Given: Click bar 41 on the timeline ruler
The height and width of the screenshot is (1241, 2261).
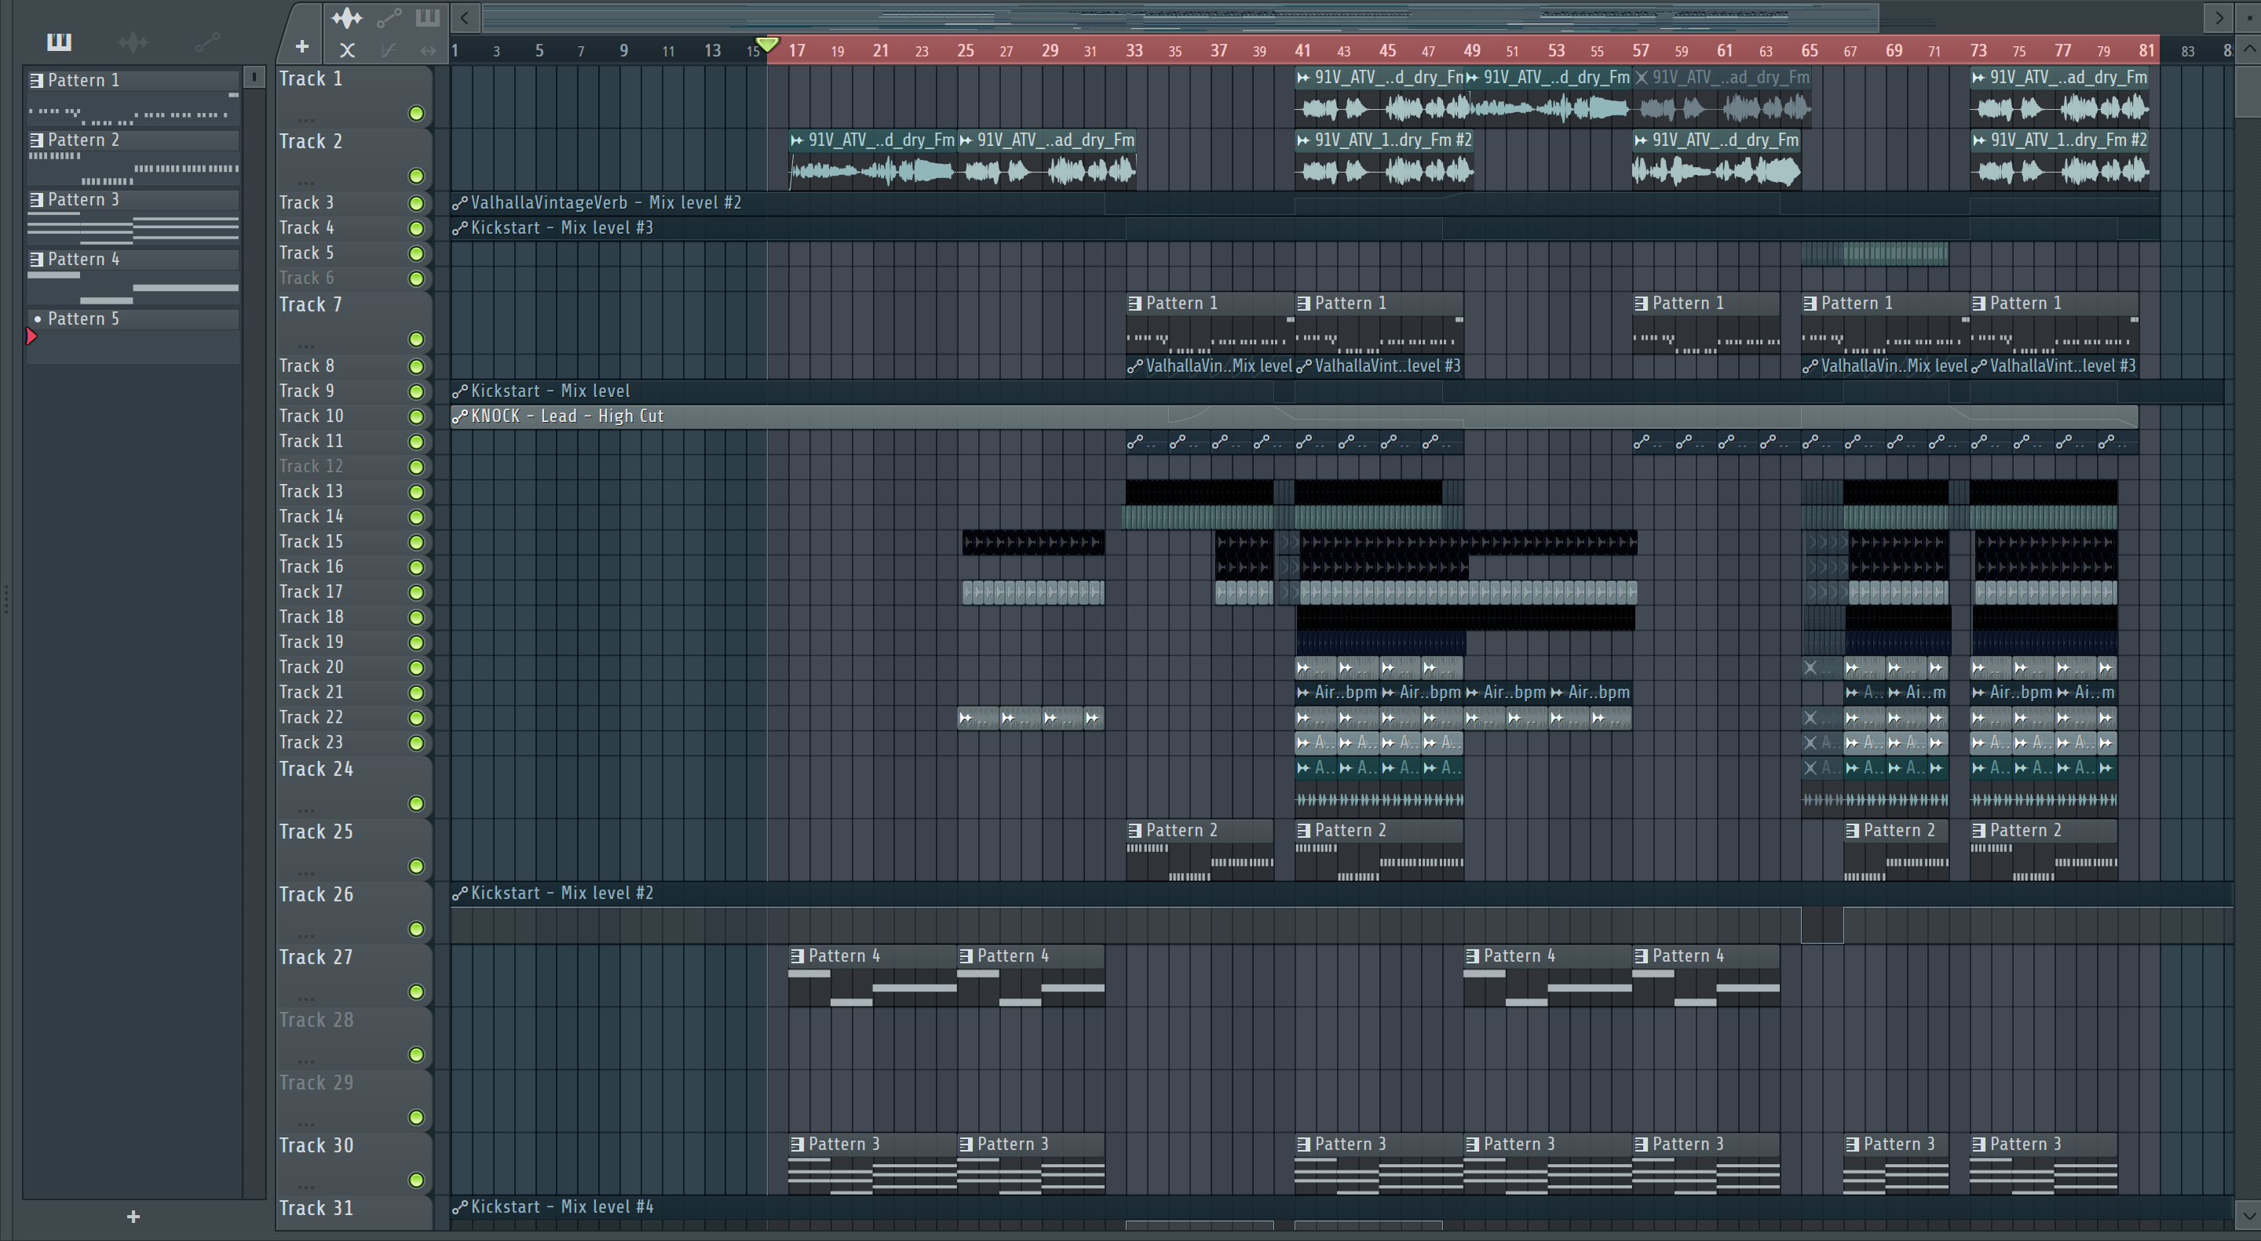Looking at the screenshot, I should (x=1302, y=51).
